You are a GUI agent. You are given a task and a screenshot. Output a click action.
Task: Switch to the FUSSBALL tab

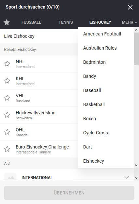point(31,22)
